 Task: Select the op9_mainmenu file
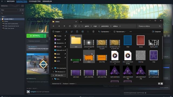115,72
